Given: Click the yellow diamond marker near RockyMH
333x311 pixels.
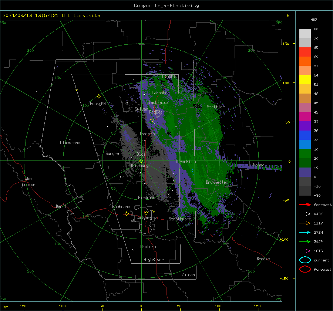Looking at the screenshot, I should pyautogui.click(x=99, y=97).
